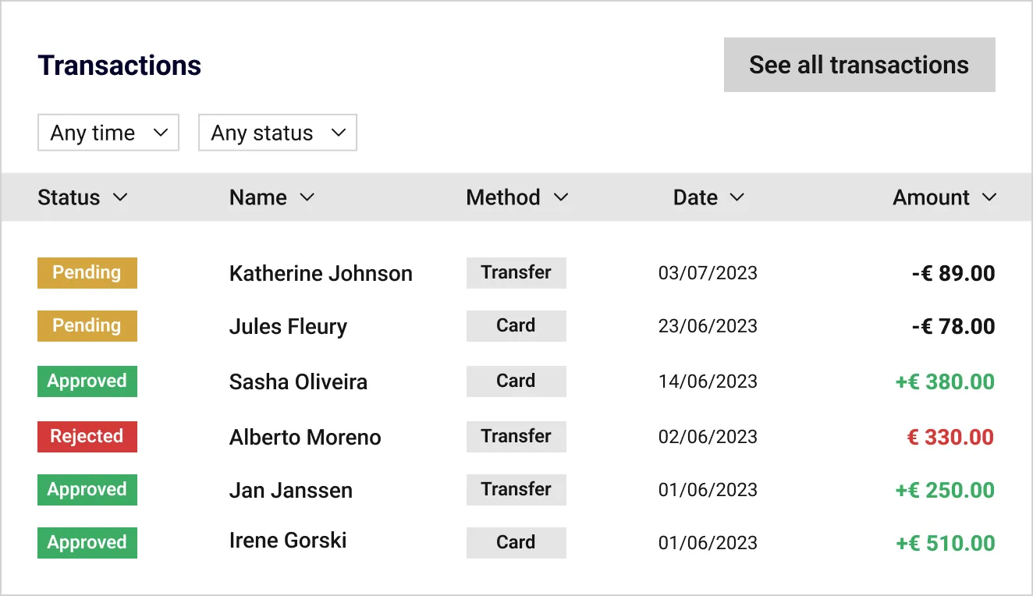Sort by the Name column chevron

(x=307, y=197)
